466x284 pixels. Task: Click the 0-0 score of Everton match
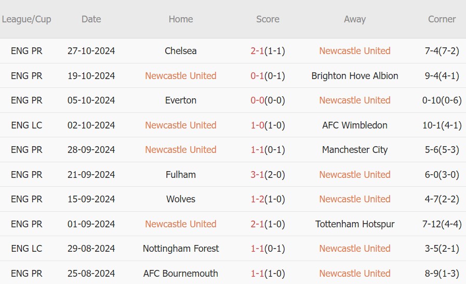pos(258,100)
